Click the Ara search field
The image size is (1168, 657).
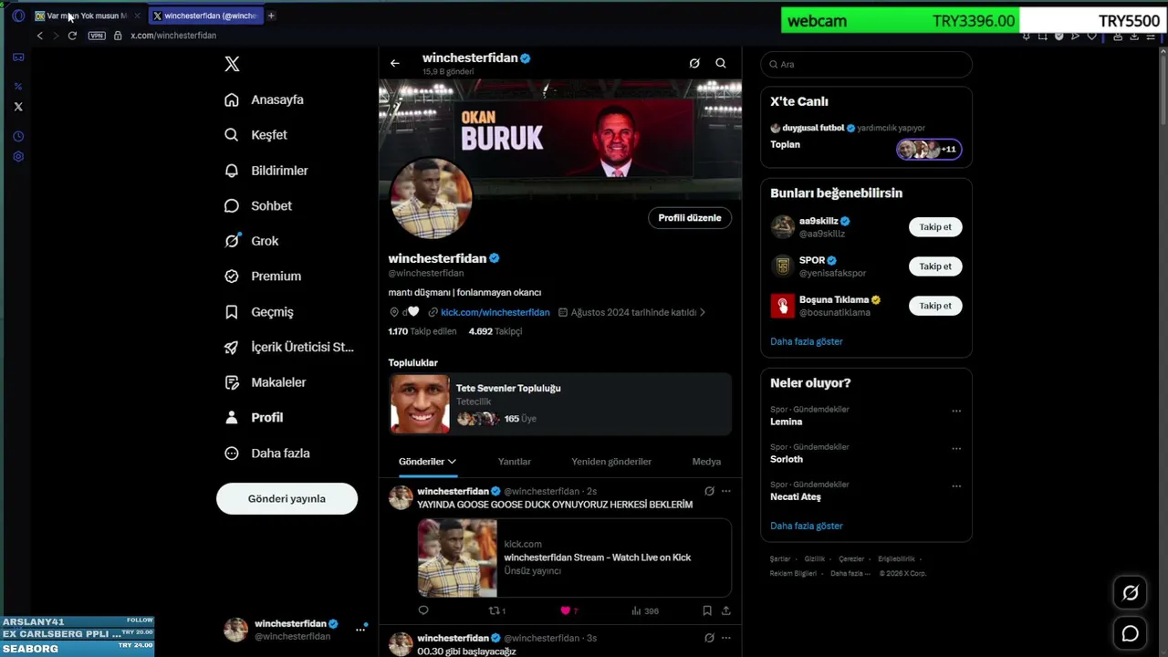point(866,65)
